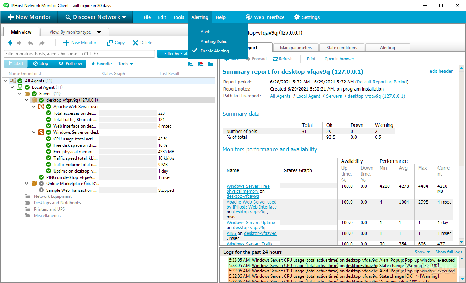Open the Help menu

click(x=221, y=17)
